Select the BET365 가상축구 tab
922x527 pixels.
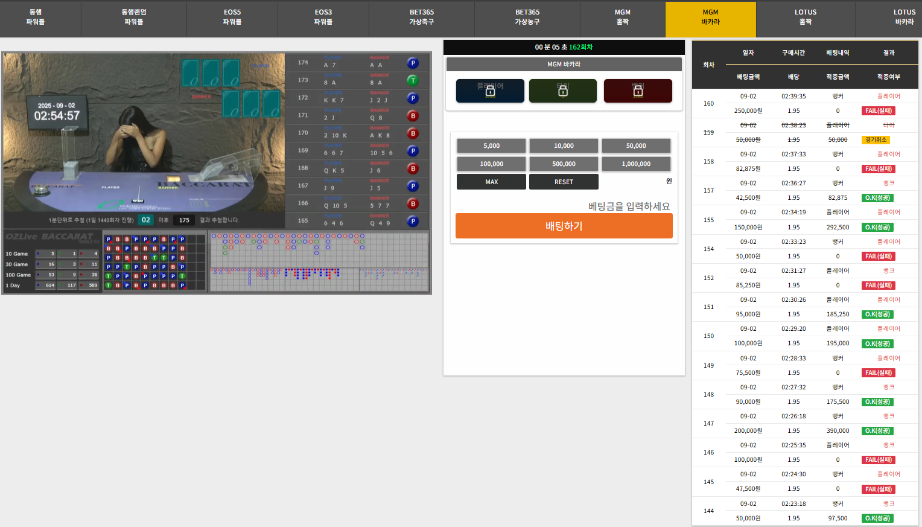422,17
